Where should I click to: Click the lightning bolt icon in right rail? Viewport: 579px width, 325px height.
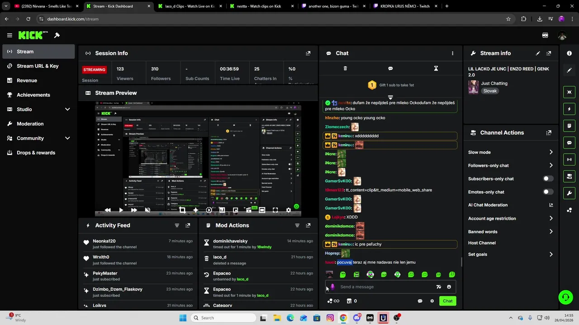(x=569, y=109)
